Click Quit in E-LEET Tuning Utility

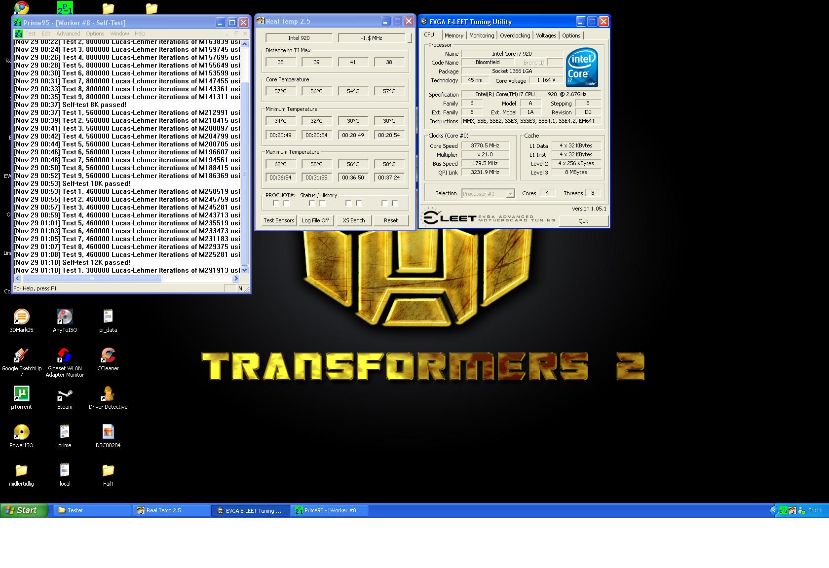click(x=583, y=221)
